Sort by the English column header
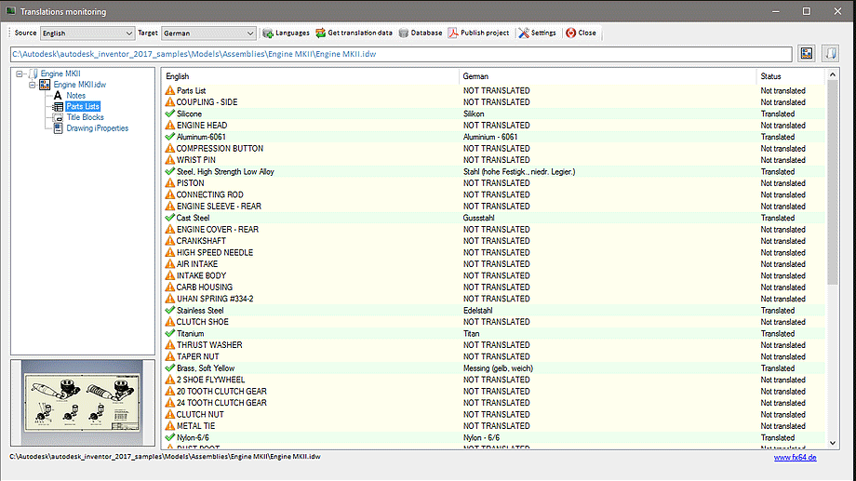This screenshot has height=481, width=856. click(x=310, y=76)
